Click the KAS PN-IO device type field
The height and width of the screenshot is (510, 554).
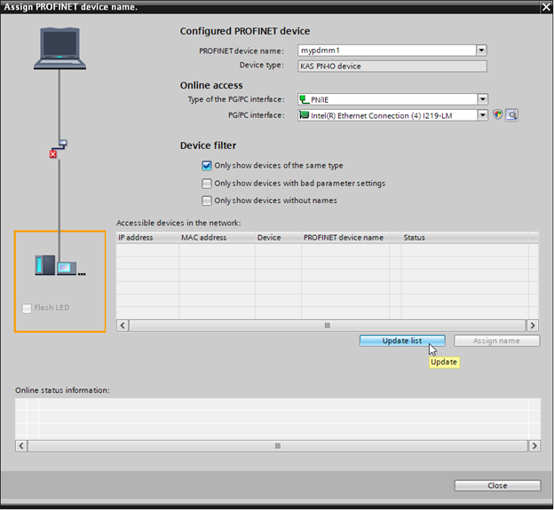pyautogui.click(x=392, y=66)
